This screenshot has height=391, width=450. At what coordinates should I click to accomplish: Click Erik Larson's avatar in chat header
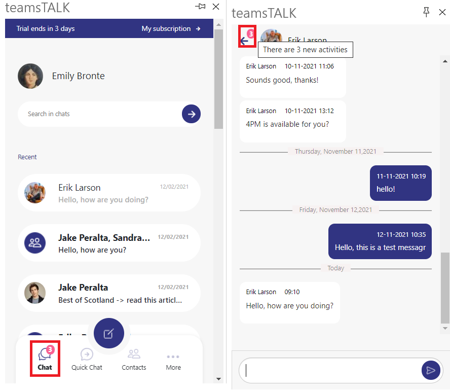[271, 35]
